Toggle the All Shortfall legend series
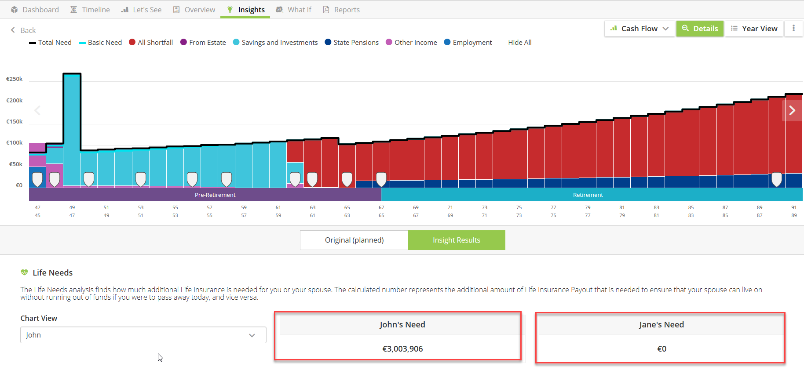This screenshot has height=374, width=804. click(x=151, y=43)
